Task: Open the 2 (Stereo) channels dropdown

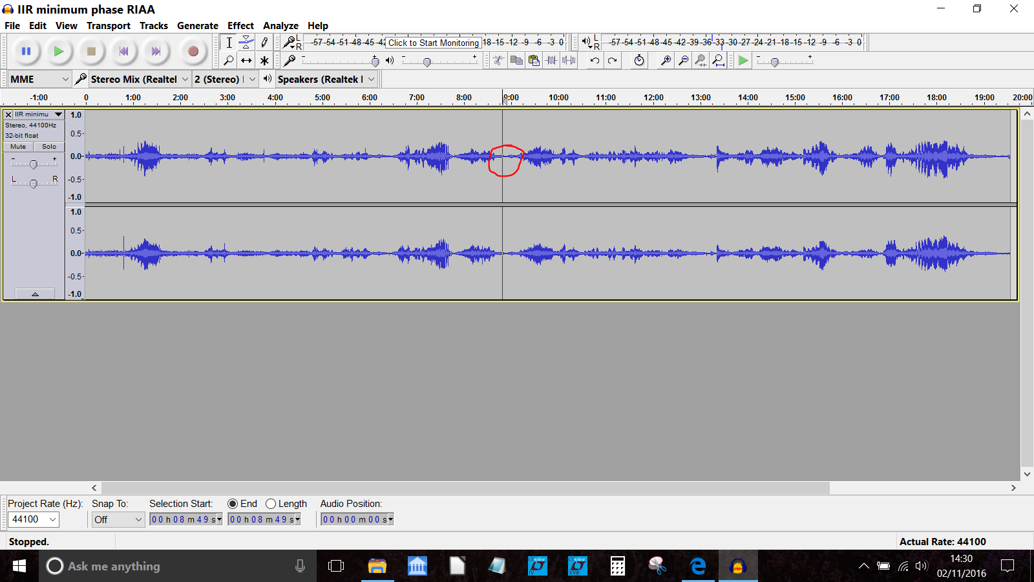Action: tap(225, 79)
